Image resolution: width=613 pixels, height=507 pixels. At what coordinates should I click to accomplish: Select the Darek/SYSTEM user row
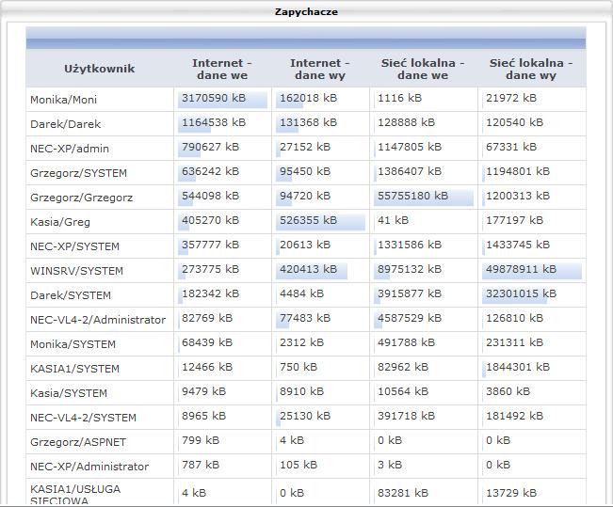click(x=306, y=295)
